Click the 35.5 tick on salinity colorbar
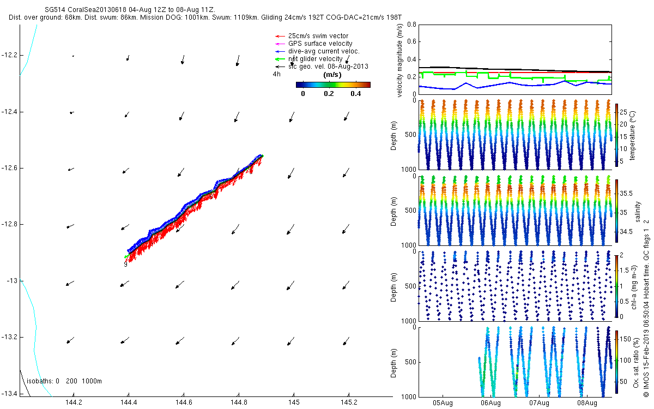This screenshot has height=409, width=654. [626, 194]
